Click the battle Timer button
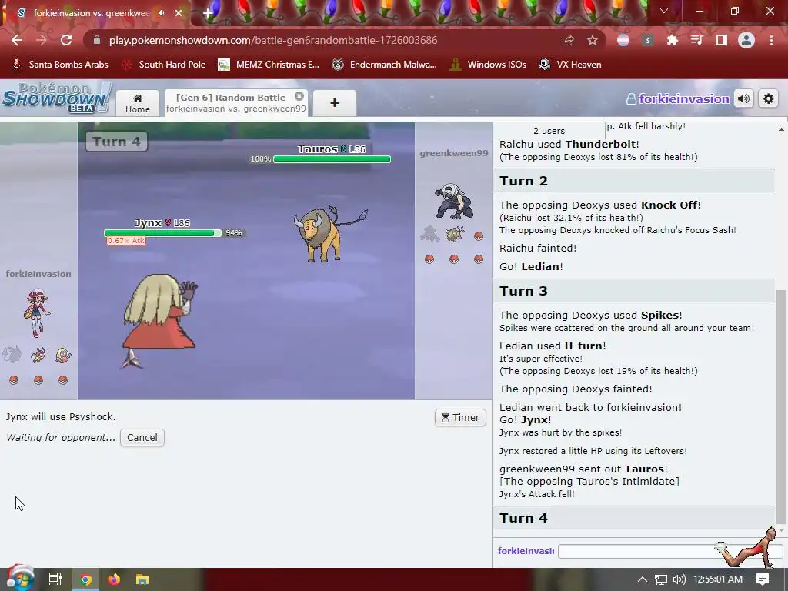 pos(460,418)
